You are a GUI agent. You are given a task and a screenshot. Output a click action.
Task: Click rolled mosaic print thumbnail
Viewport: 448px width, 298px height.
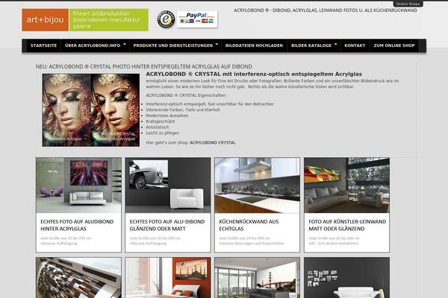pos(78,278)
